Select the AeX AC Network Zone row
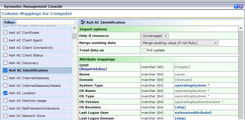This screenshot has width=245, height=120. coord(37,116)
